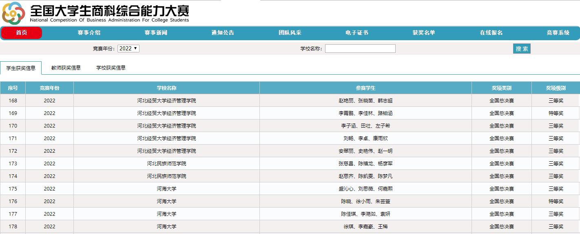Select 获奖名单 in navigation bar
The height and width of the screenshot is (234, 580).
click(424, 33)
